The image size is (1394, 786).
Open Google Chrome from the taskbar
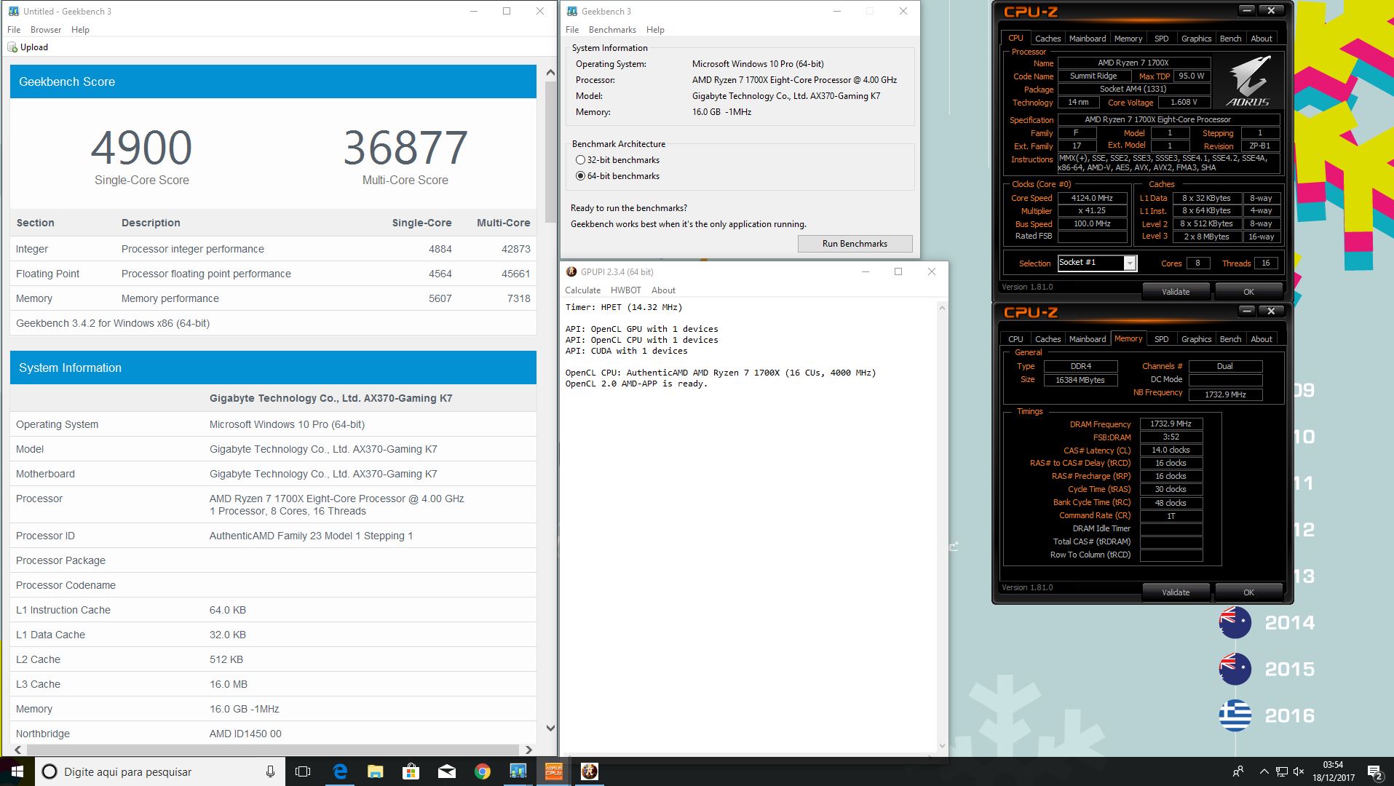[483, 771]
